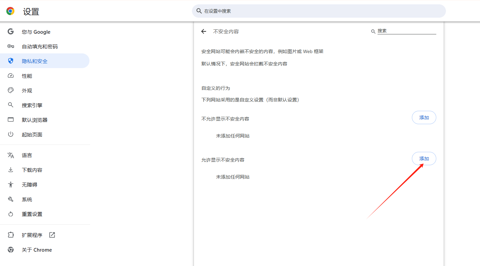Click the 不安全内容 heading text
The height and width of the screenshot is (266, 480).
click(x=226, y=31)
